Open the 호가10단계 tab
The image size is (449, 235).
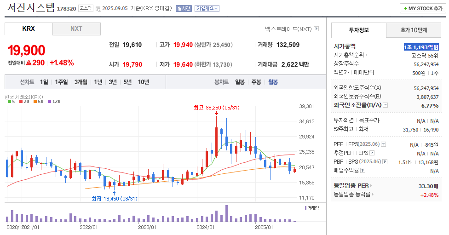point(414,30)
